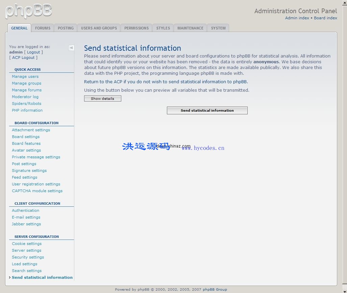Click the Quick Access section header
This screenshot has height=293, width=347.
[28, 69]
